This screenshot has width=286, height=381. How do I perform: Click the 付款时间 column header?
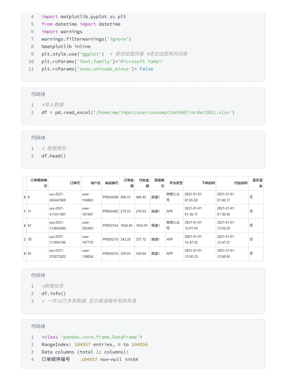240,183
